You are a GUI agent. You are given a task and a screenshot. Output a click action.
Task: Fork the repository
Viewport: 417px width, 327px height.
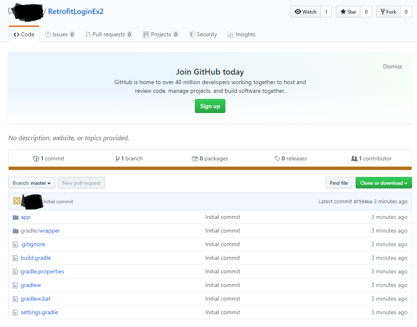point(388,12)
